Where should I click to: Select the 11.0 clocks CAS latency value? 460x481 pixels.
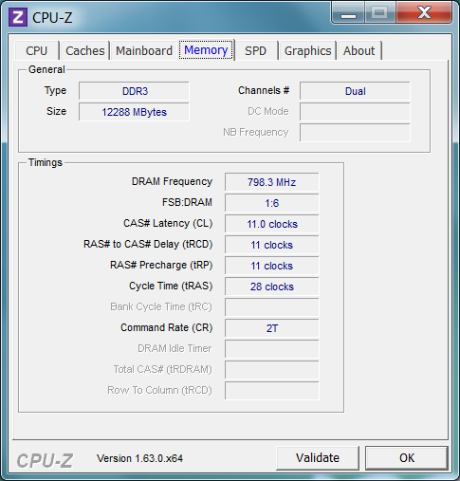click(x=272, y=224)
